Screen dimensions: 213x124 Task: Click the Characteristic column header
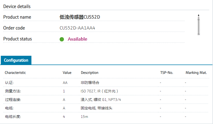click(x=15, y=72)
